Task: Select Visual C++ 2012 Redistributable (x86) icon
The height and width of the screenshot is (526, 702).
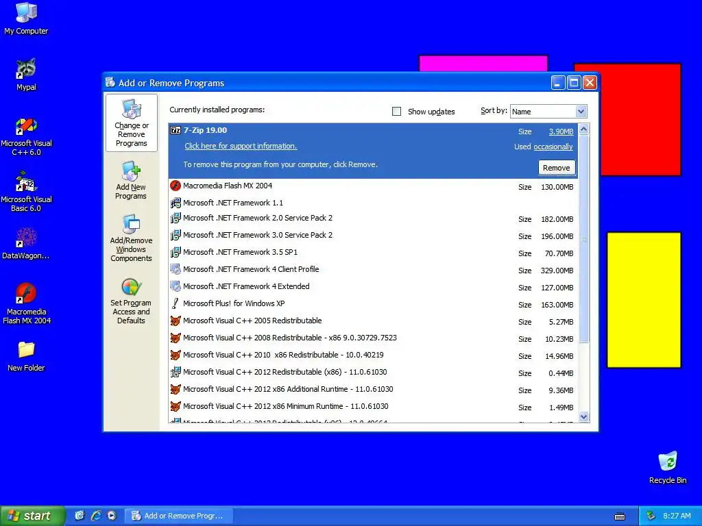Action: (x=175, y=372)
